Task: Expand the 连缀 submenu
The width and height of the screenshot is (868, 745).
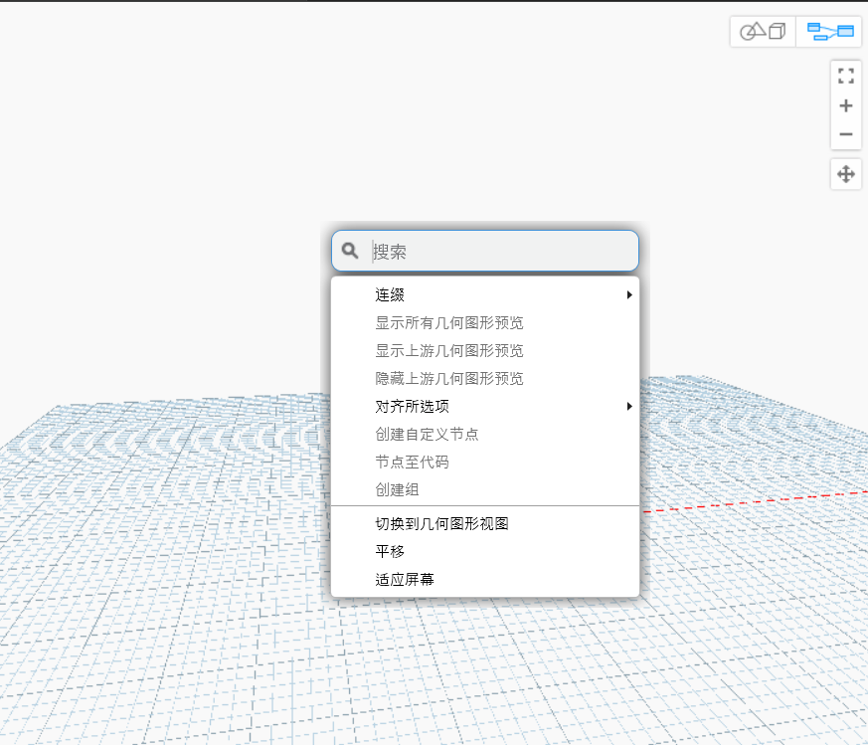Action: coord(484,294)
